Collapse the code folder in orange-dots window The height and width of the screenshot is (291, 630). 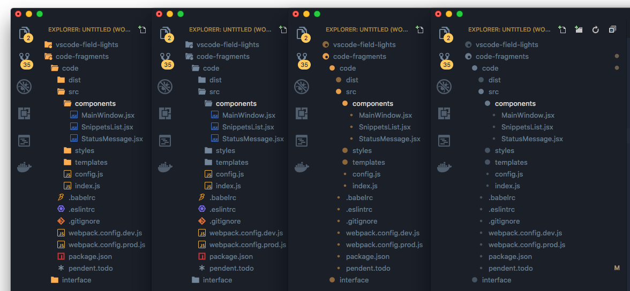(342, 68)
